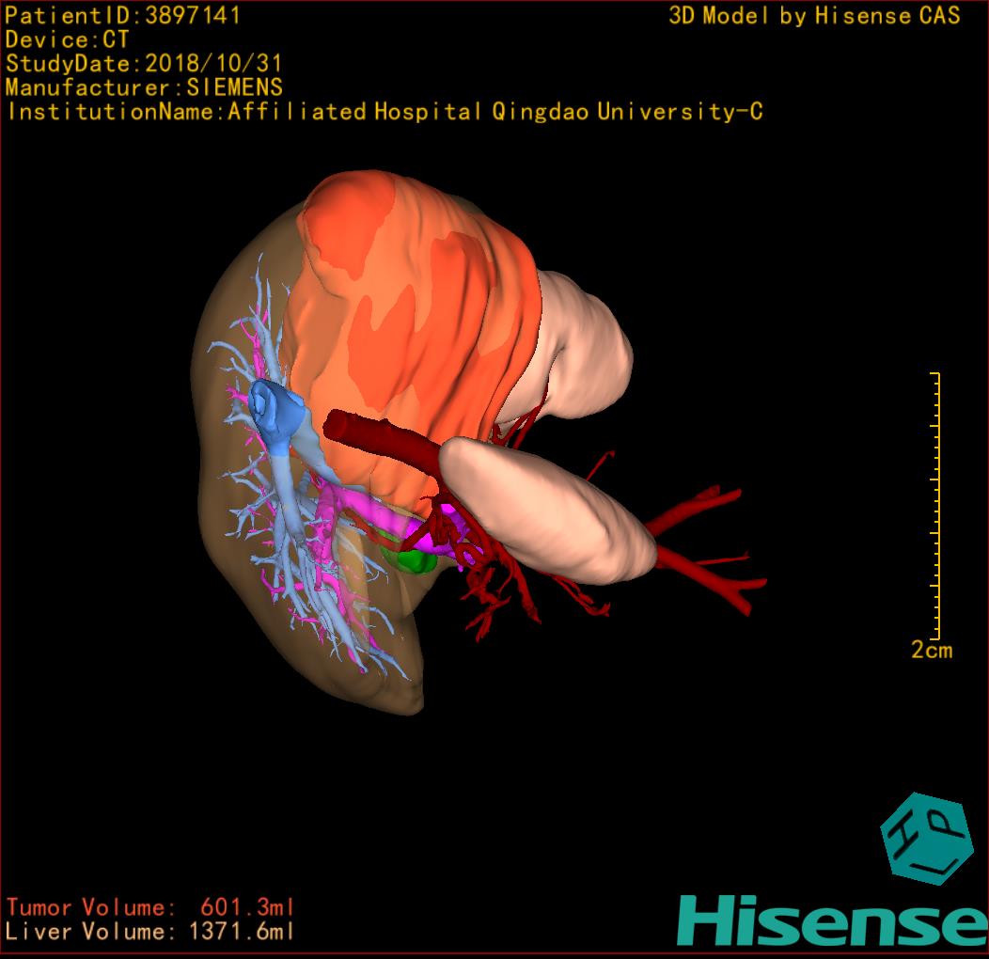This screenshot has width=989, height=959.
Task: Click the InstitutionName Affiliated Hospital text
Action: (385, 112)
